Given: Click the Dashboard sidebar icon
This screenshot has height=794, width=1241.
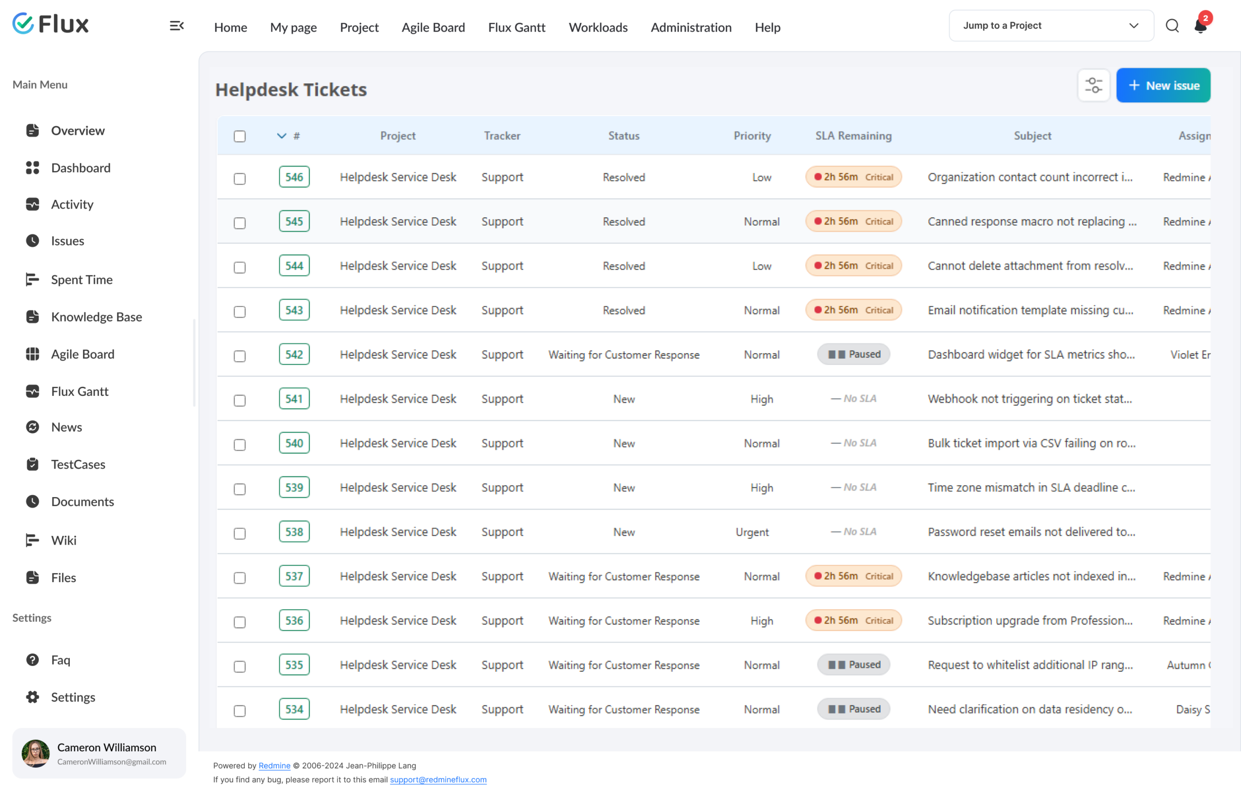Looking at the screenshot, I should tap(32, 167).
